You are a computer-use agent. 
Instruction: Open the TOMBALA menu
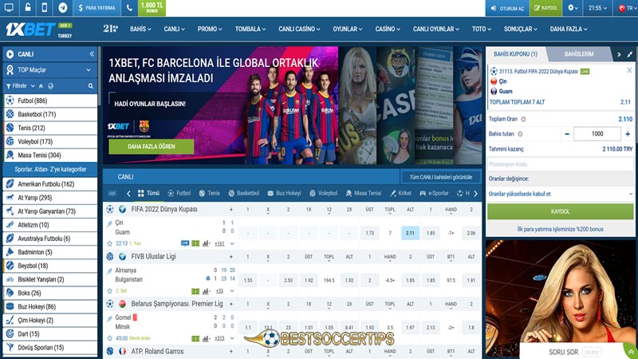(x=250, y=29)
